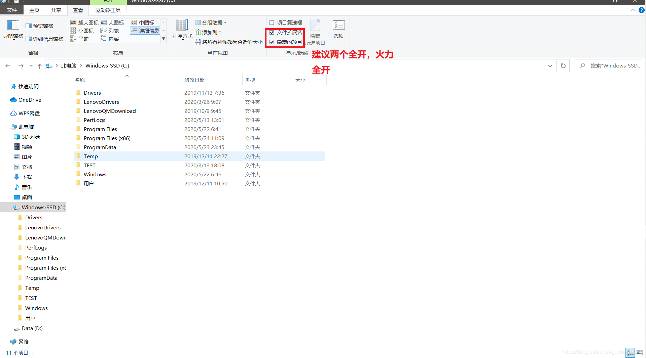Open folder Options (选项)
Image resolution: width=646 pixels, height=358 pixels.
[x=338, y=30]
